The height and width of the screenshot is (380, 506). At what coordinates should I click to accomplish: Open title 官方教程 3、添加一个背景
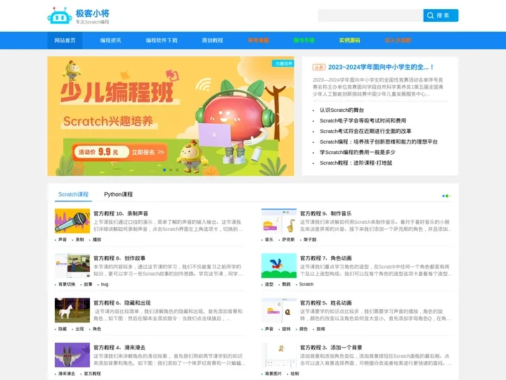click(x=331, y=348)
